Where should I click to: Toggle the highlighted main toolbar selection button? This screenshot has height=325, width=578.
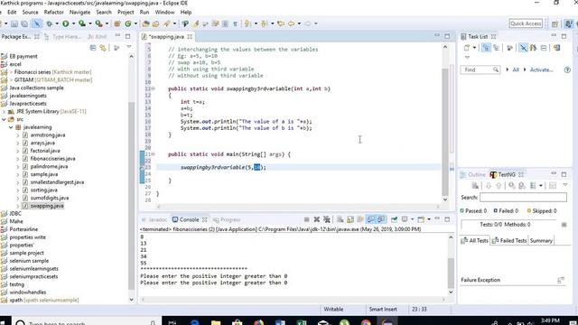click(37, 24)
